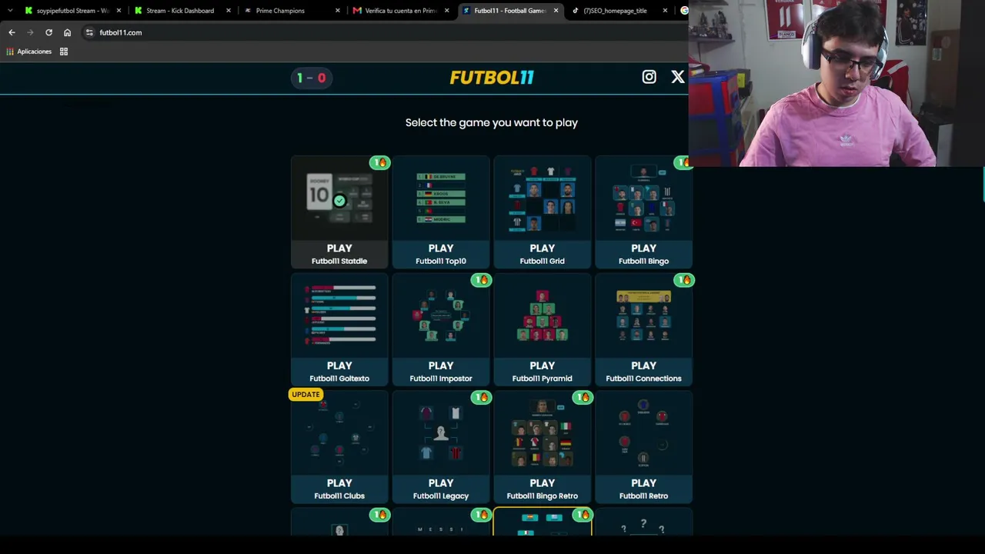Click the streak flame badge on Futbol11 Legacy
The height and width of the screenshot is (554, 985).
[x=481, y=397]
